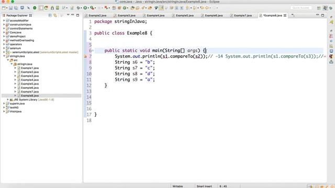Toggle code folding on line 6

click(x=93, y=51)
